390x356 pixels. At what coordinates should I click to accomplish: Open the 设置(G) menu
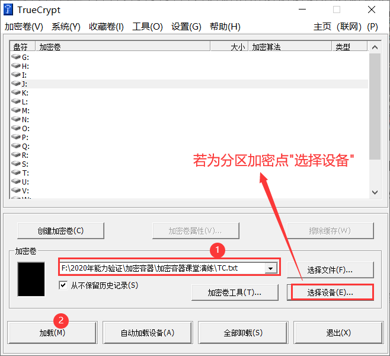[x=186, y=26]
